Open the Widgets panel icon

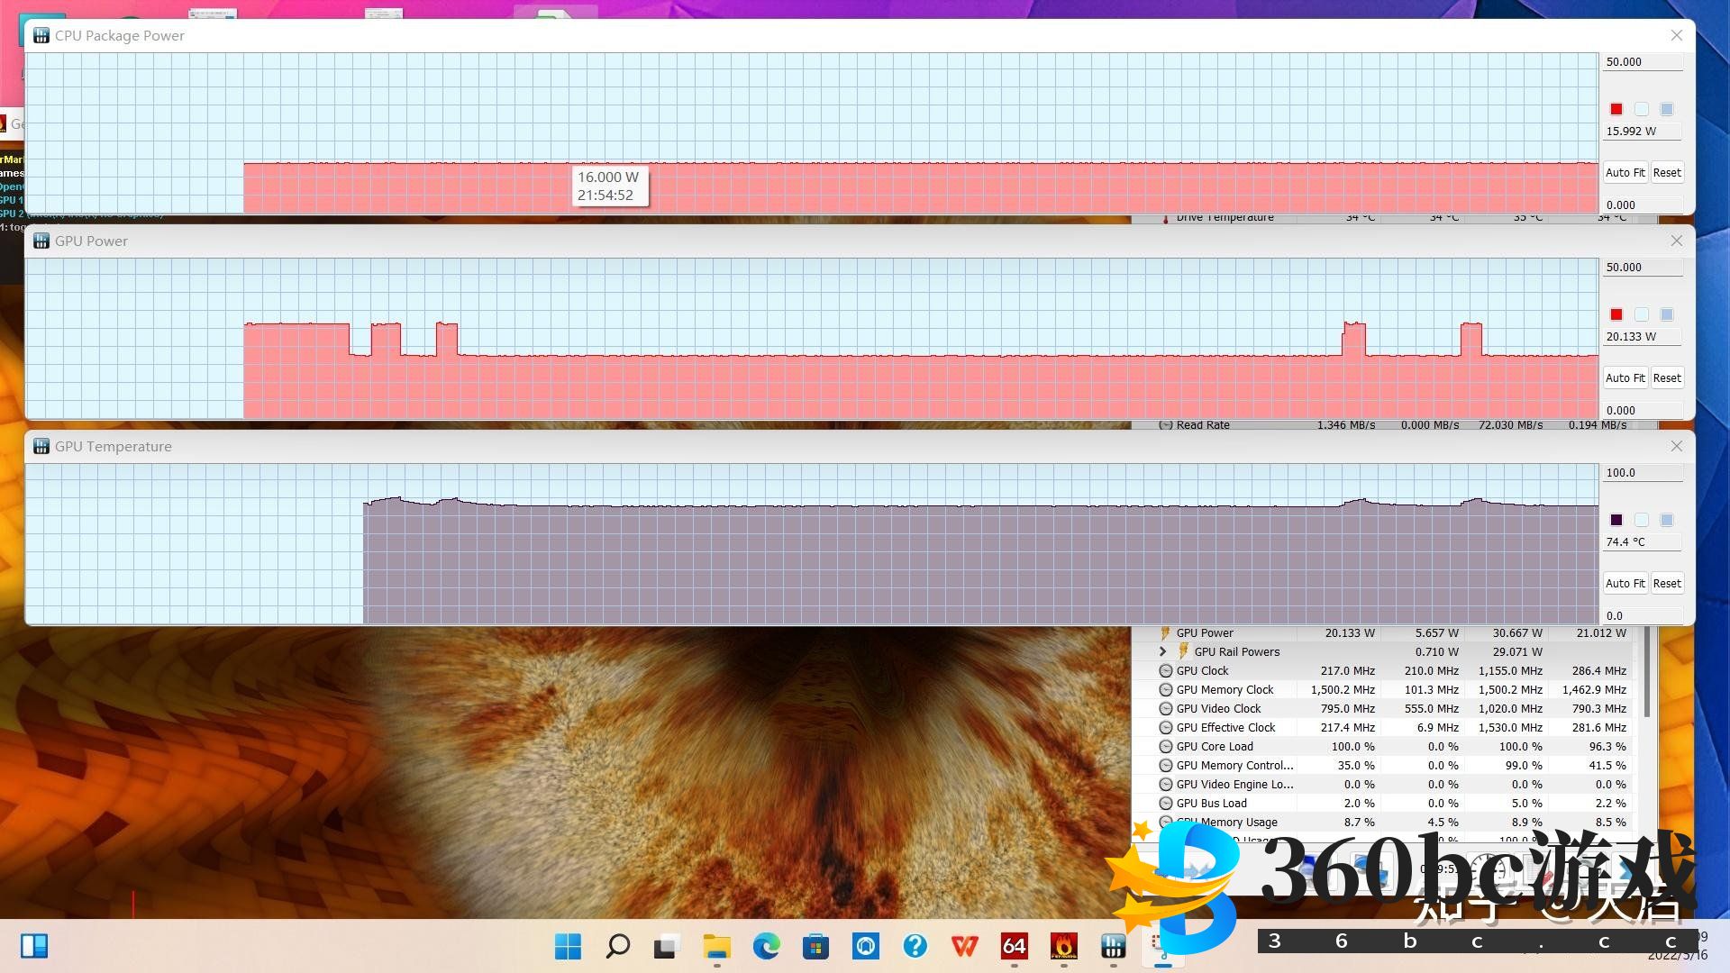tap(34, 946)
